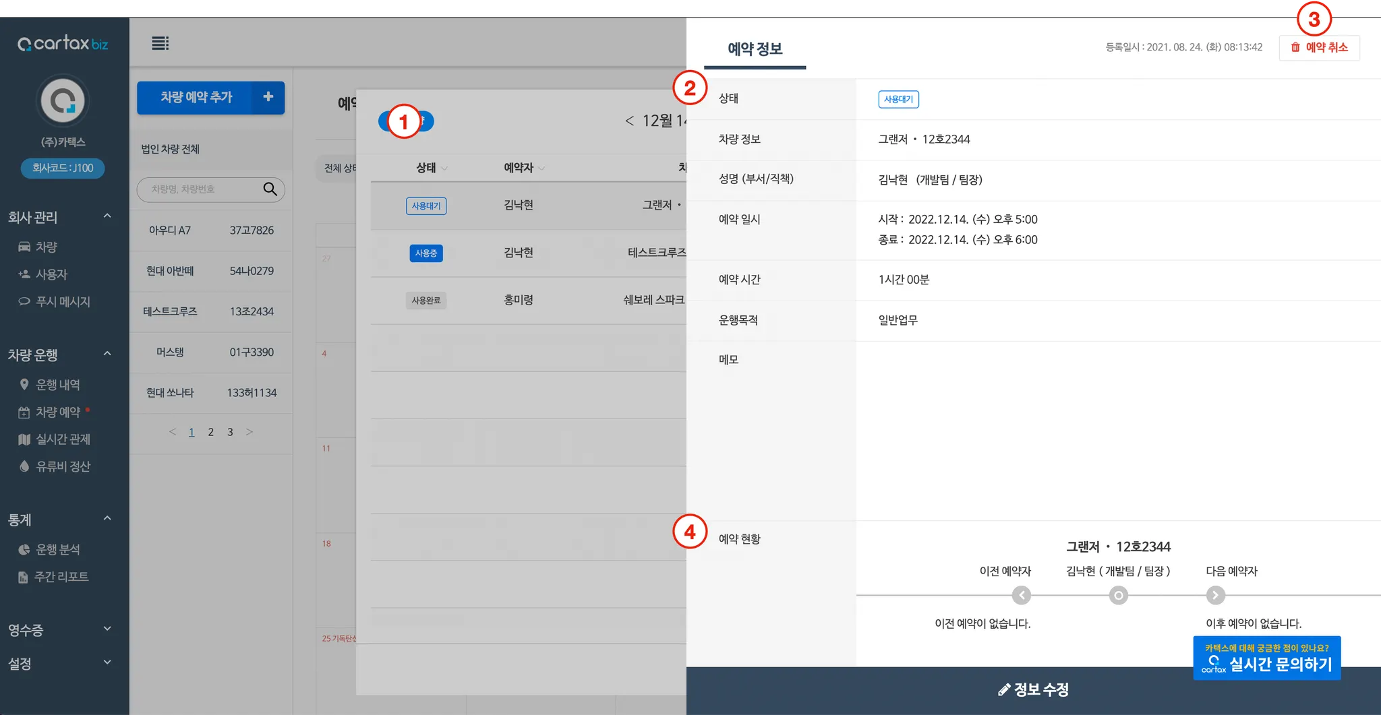Select the 머스탱 01구3390 vehicle row

[211, 352]
